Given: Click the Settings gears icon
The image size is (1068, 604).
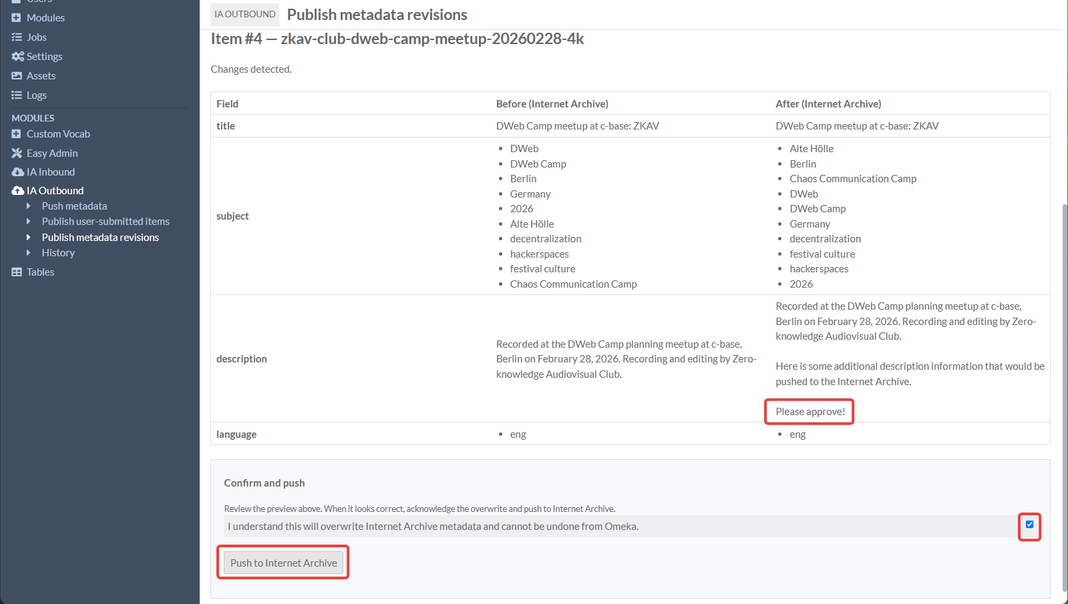Looking at the screenshot, I should 17,57.
